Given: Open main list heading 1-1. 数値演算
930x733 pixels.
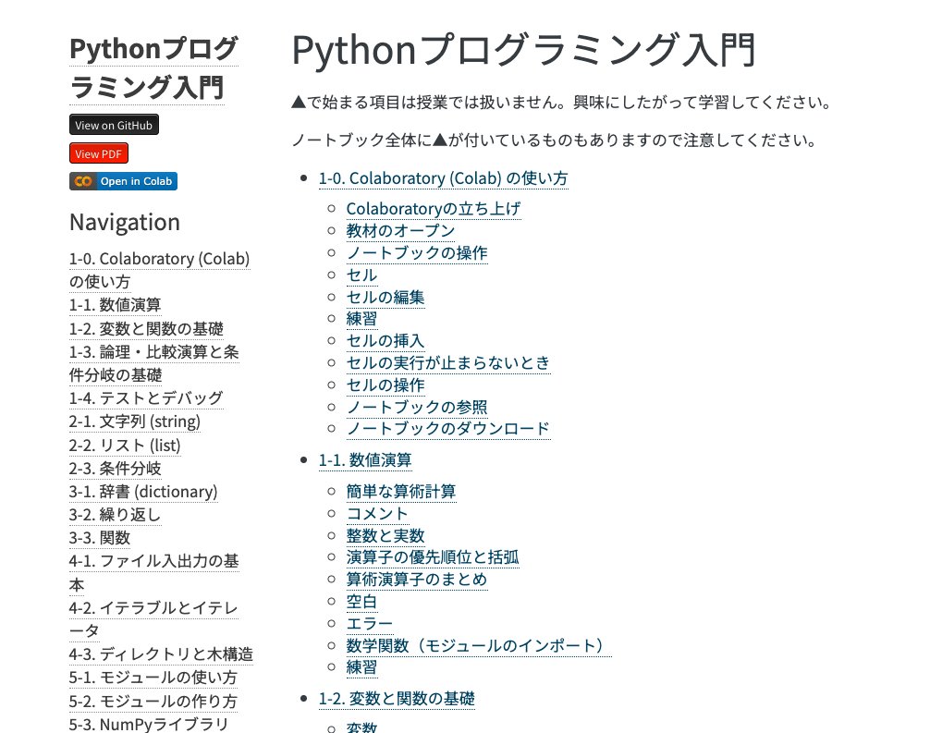Looking at the screenshot, I should pos(365,460).
